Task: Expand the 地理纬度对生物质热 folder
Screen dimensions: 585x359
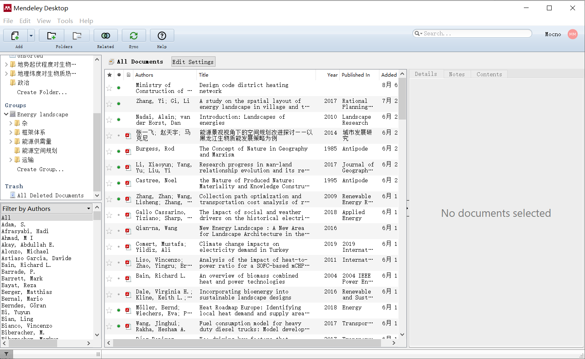Action: 6,73
